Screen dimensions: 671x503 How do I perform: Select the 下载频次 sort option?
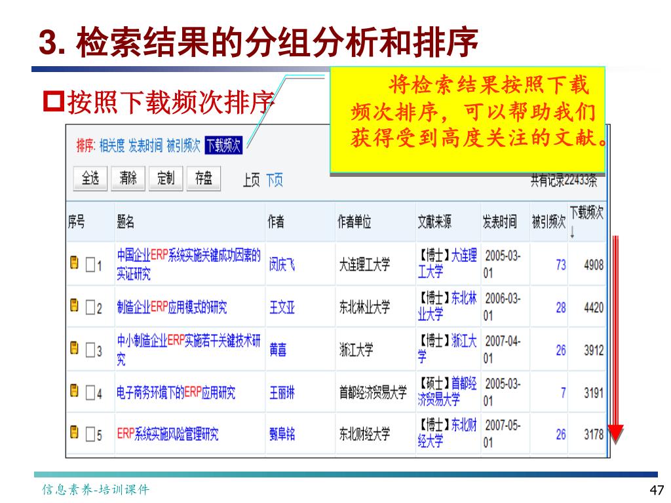223,145
